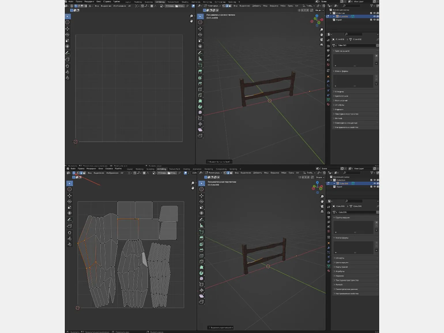
Task: Uncheck Export collection checkbox in lower outliner
Action: (371, 187)
